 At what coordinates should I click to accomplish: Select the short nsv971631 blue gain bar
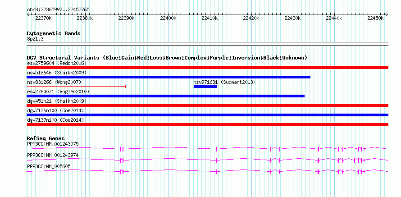pyautogui.click(x=205, y=87)
